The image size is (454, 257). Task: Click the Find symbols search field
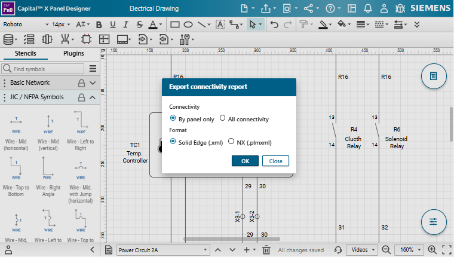pyautogui.click(x=43, y=69)
